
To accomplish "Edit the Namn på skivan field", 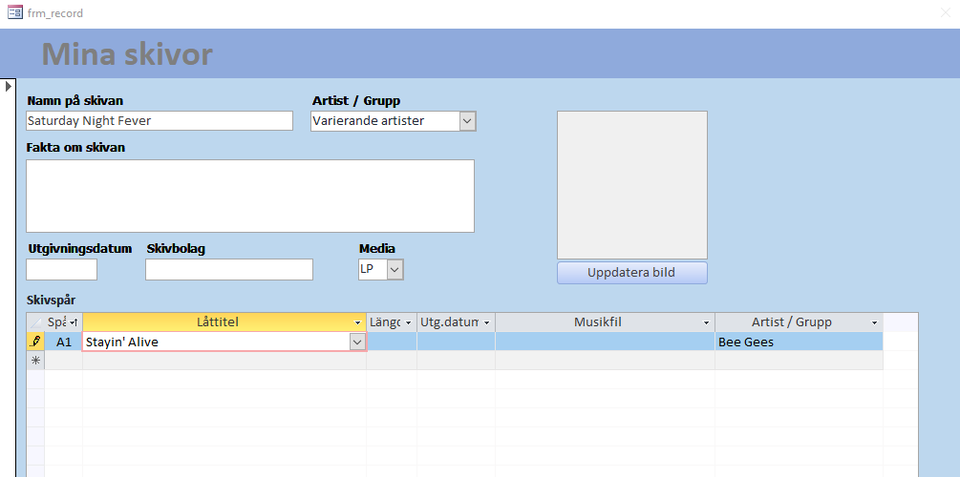I will [x=160, y=120].
